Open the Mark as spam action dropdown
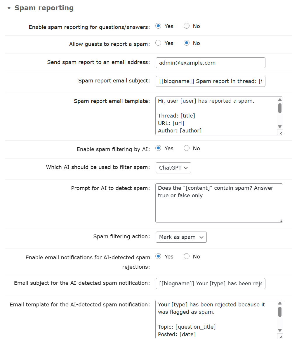The image size is (292, 345). tap(181, 237)
